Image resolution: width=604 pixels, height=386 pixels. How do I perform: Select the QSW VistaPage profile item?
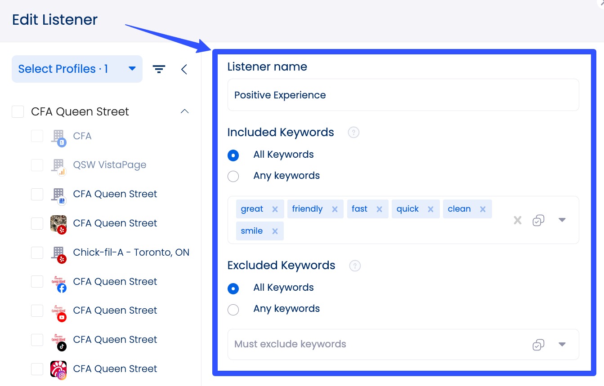[109, 165]
